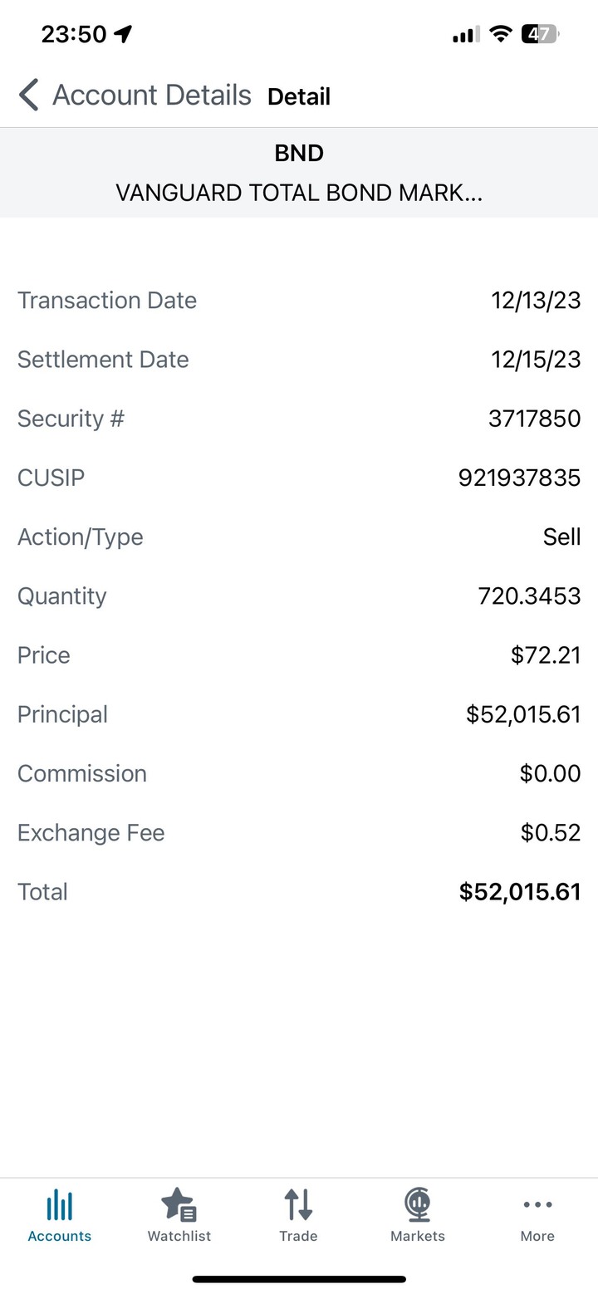This screenshot has width=598, height=1294.
Task: Tap the Vanguard Total Bond Market name
Action: click(299, 193)
